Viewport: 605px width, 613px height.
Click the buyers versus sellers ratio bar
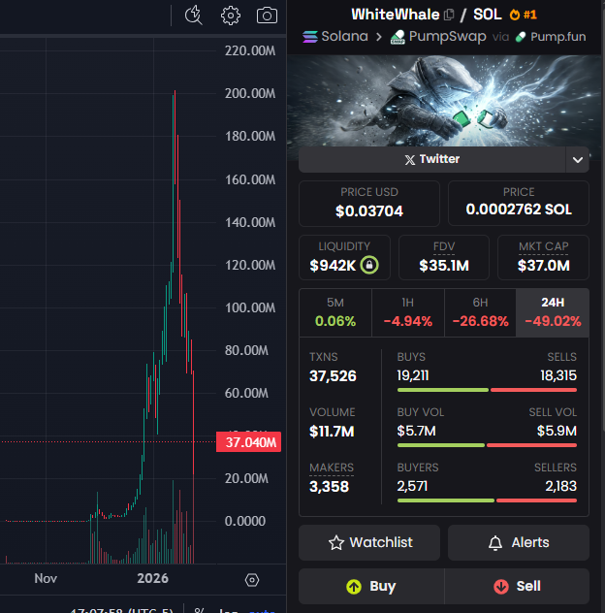[x=487, y=500]
